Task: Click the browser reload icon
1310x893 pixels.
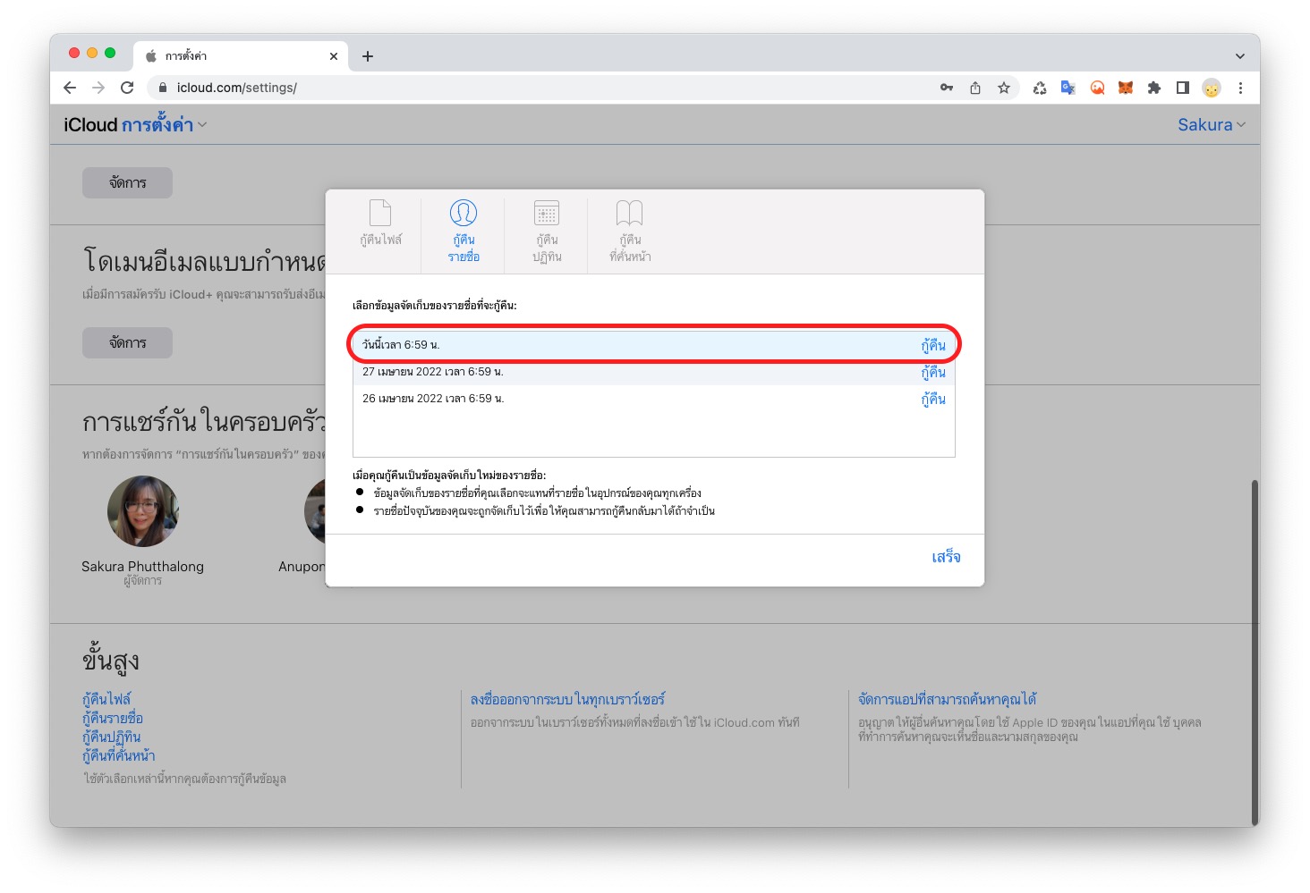Action: (127, 88)
